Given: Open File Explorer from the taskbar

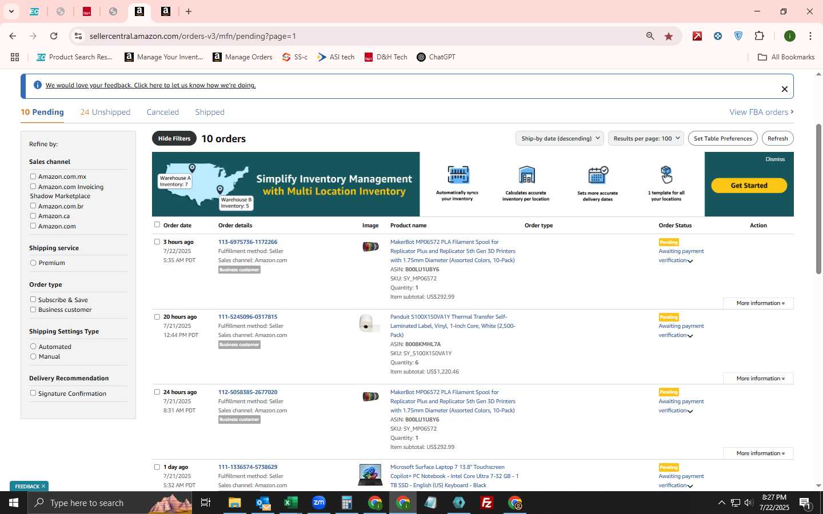Looking at the screenshot, I should coord(235,503).
